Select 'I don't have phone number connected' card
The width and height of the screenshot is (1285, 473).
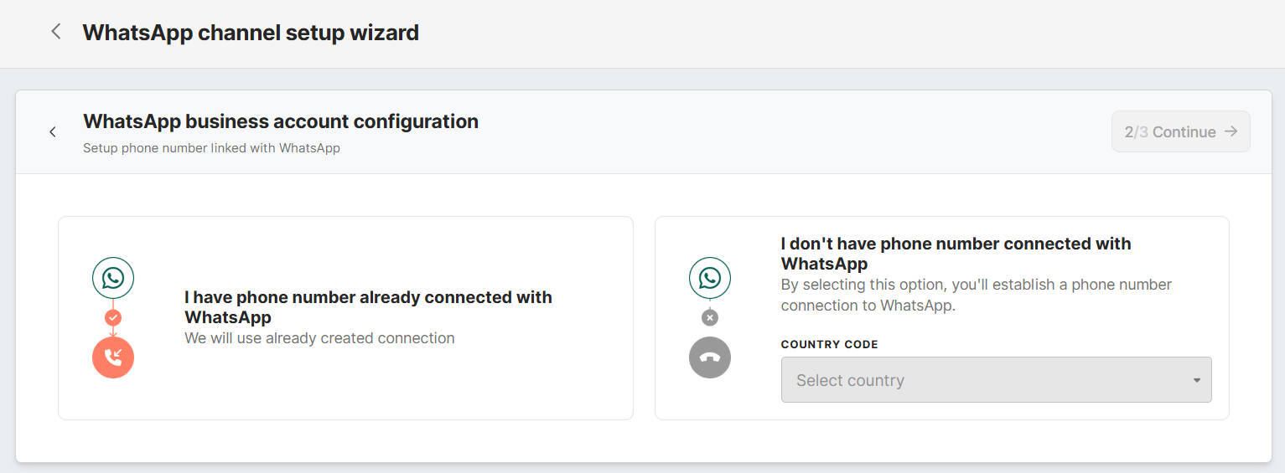[x=942, y=318]
